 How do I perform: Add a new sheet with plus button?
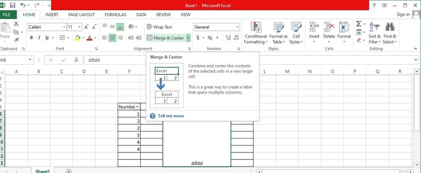69,171
